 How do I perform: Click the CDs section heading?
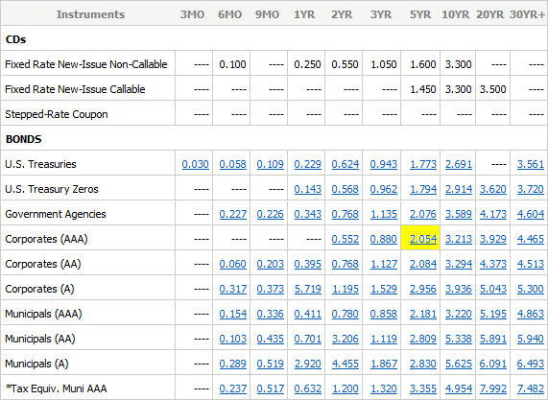pyautogui.click(x=15, y=39)
